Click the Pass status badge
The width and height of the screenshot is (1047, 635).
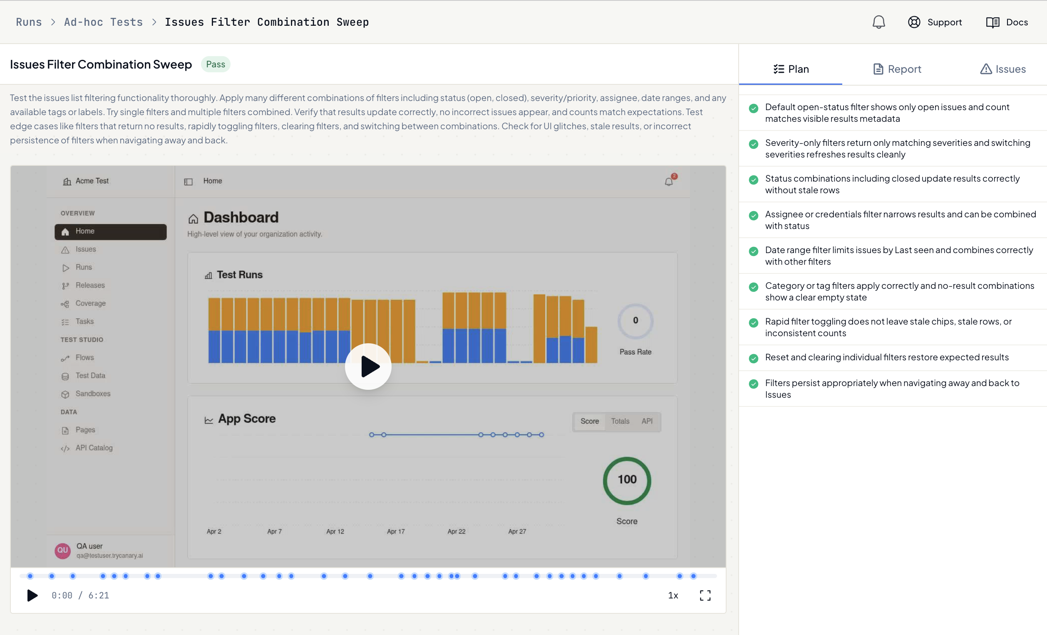[x=216, y=64]
